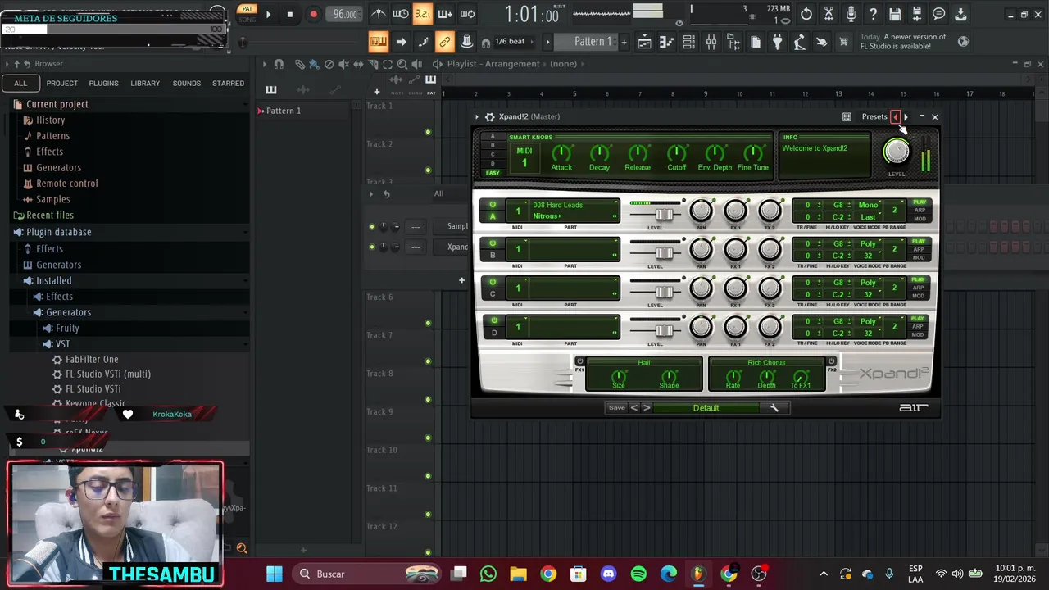Click the master LEVEL knob in Xpand!2
The width and height of the screenshot is (1049, 590).
896,151
